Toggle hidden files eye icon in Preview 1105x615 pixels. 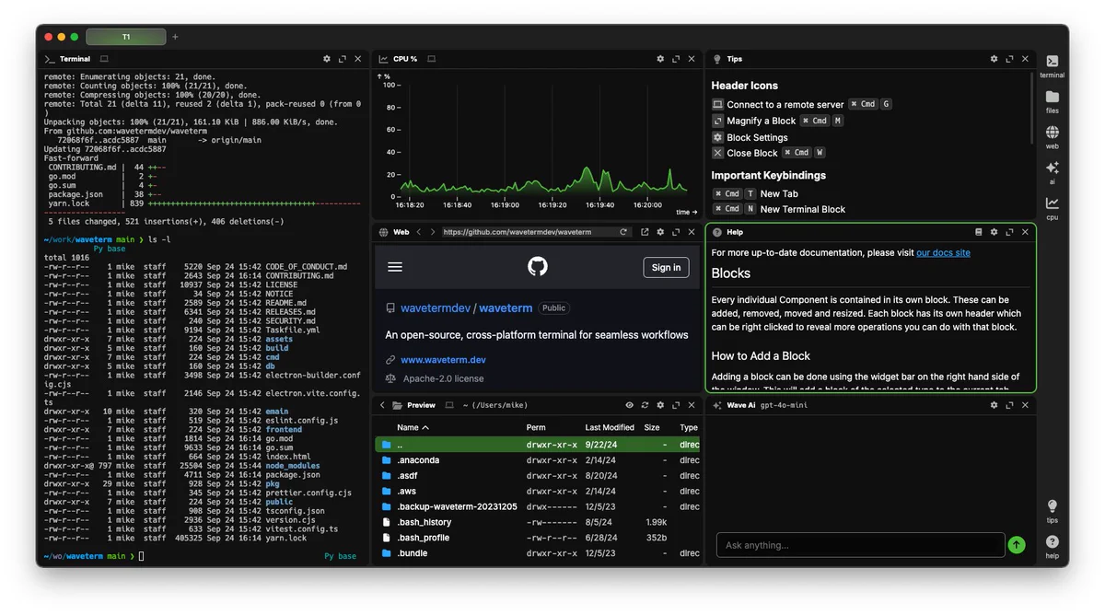pyautogui.click(x=630, y=405)
